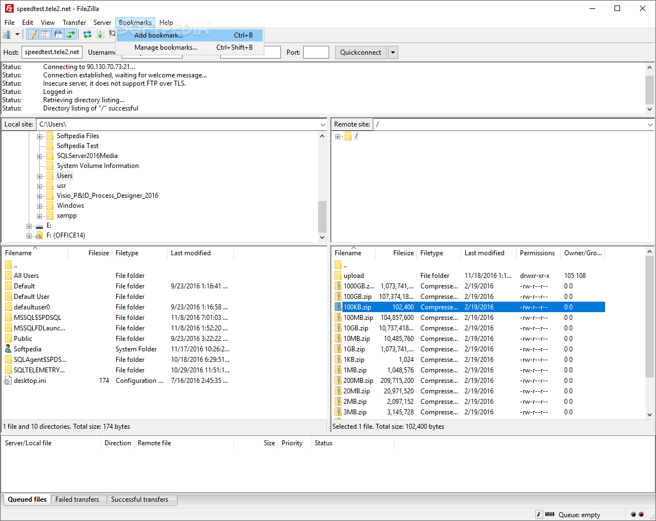Image resolution: width=656 pixels, height=521 pixels.
Task: Toggle transfer queue display icon
Action: pos(71,35)
